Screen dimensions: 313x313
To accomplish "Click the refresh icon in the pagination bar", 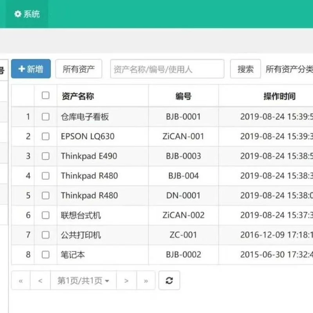I will 169,280.
